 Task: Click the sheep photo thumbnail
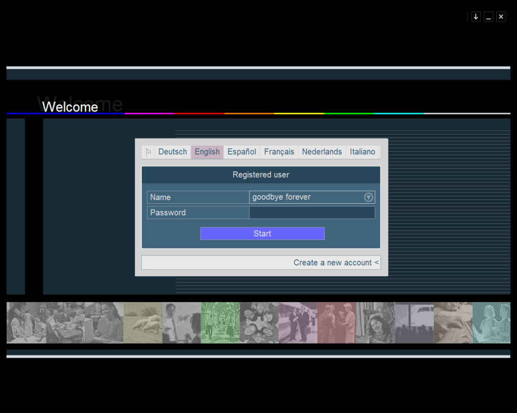click(x=143, y=323)
